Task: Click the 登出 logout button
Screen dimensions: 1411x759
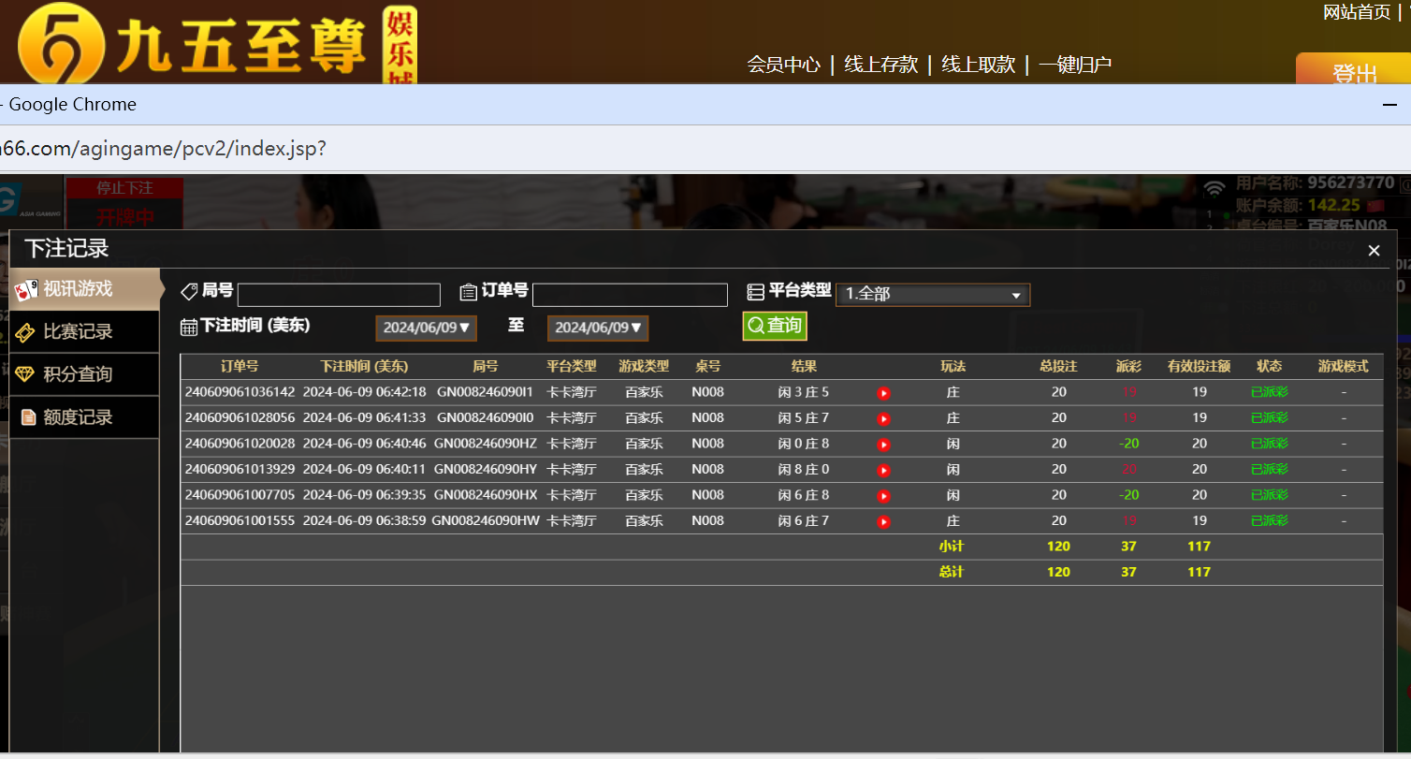Action: [x=1354, y=72]
